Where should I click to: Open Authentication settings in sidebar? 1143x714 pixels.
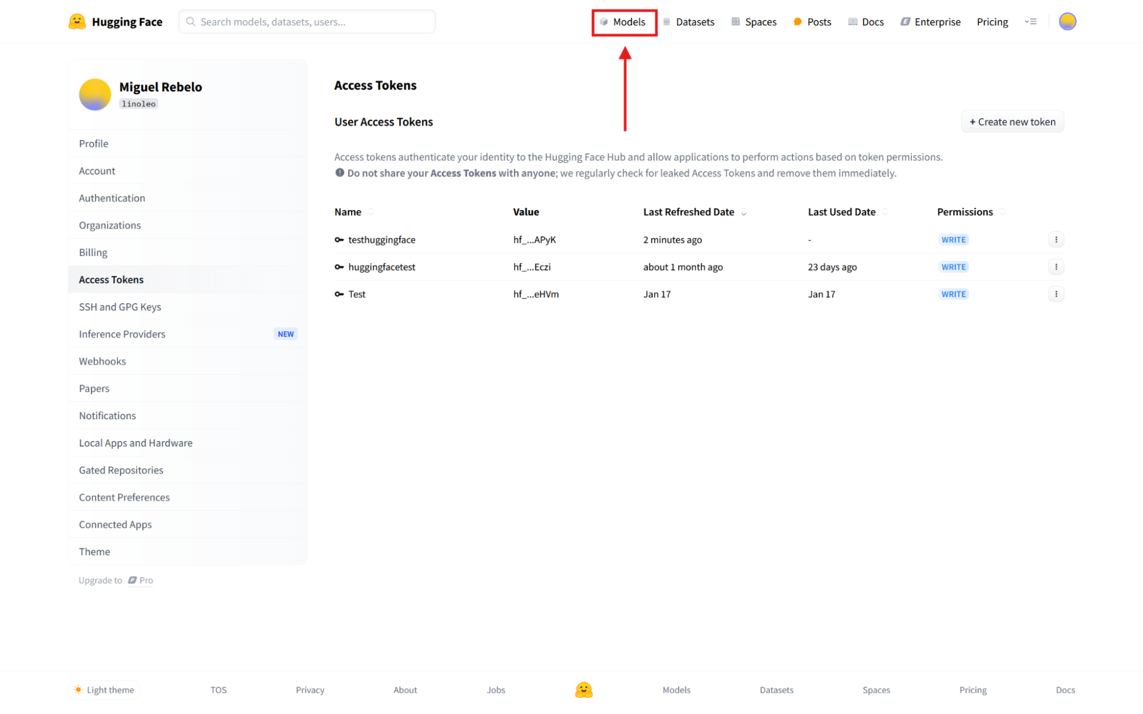[x=188, y=198]
